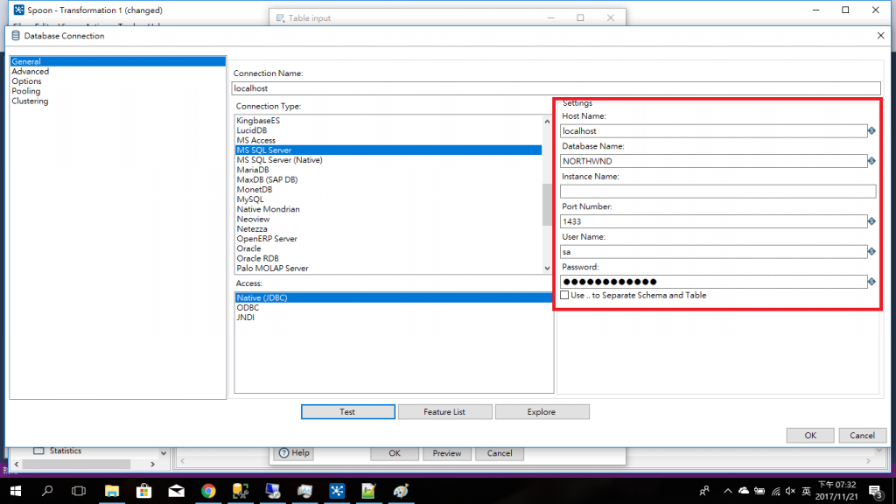Screen dimensions: 896x504
Task: Select Options category
Action: [x=26, y=81]
